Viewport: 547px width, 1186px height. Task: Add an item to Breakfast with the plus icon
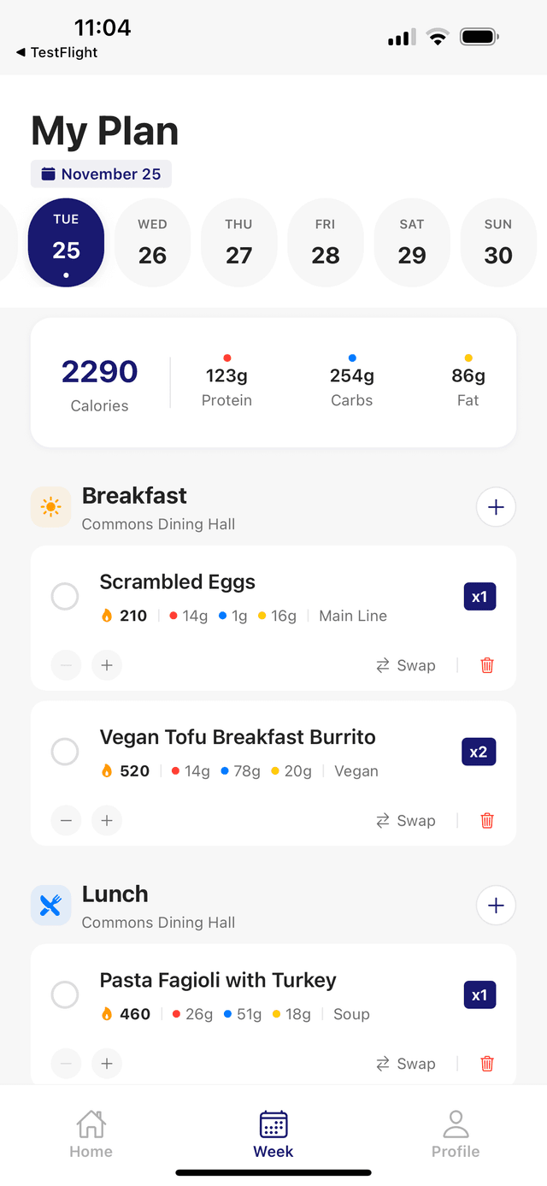click(496, 508)
